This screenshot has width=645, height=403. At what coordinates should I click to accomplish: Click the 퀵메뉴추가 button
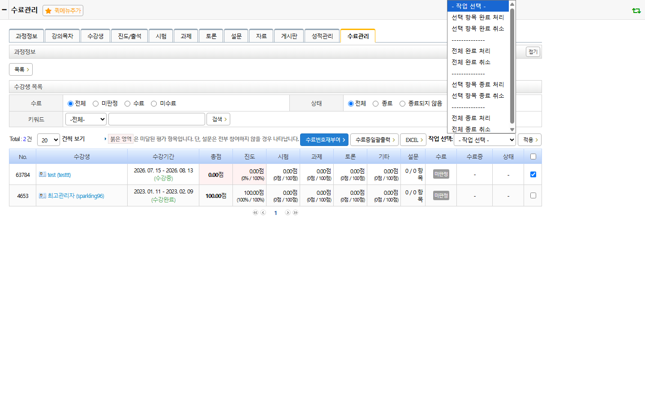tap(63, 10)
